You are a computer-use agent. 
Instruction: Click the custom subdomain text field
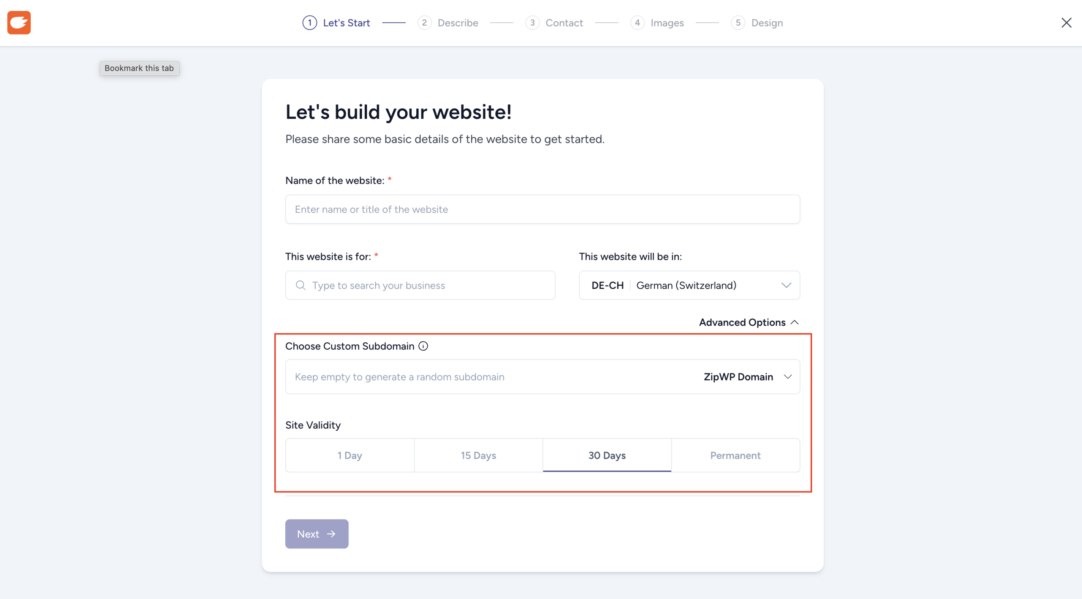pos(490,377)
